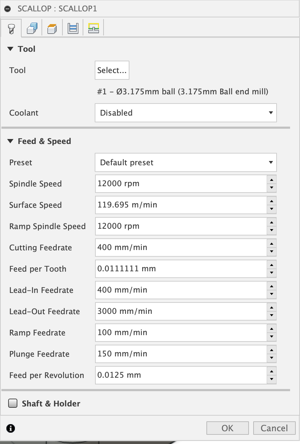Viewport: 300px width, 444px height.
Task: Open the Passes tab icon
Action: (x=73, y=28)
